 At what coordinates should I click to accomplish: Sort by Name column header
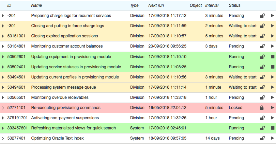36,5
